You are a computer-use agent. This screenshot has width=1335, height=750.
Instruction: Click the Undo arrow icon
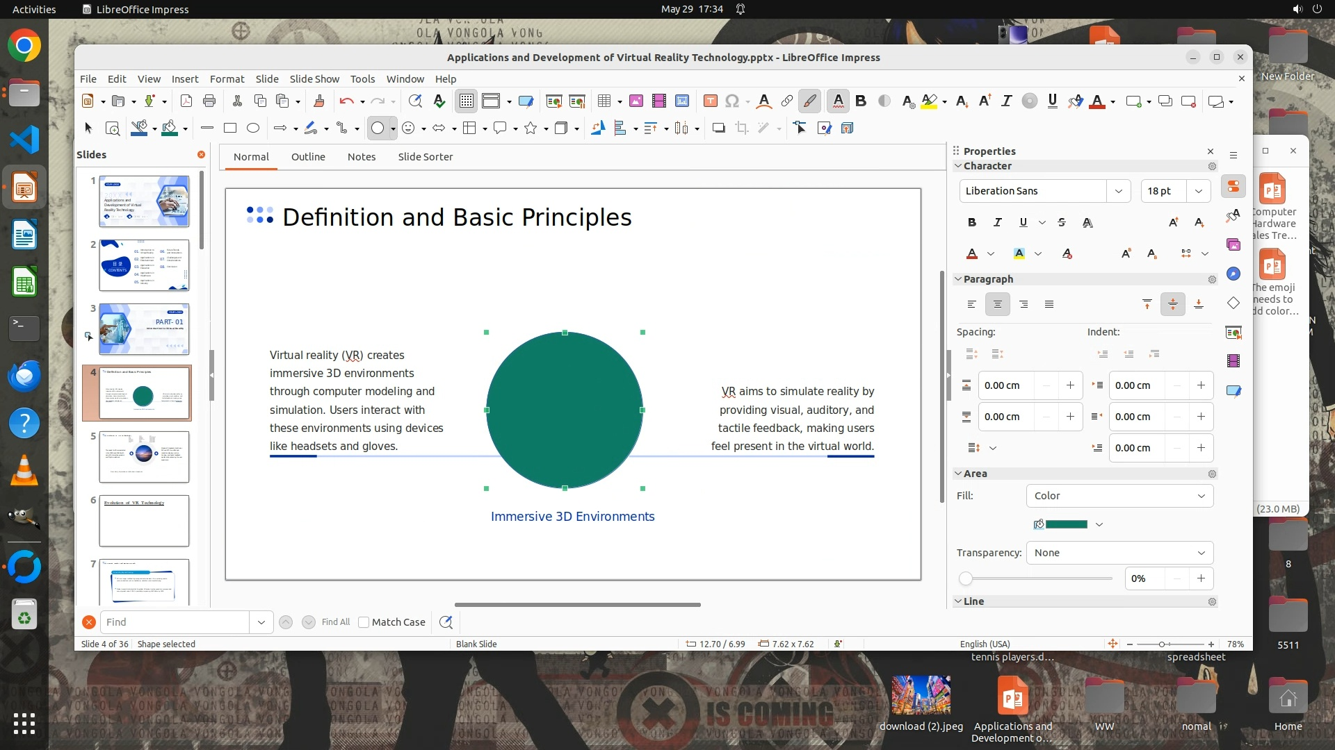coord(346,101)
